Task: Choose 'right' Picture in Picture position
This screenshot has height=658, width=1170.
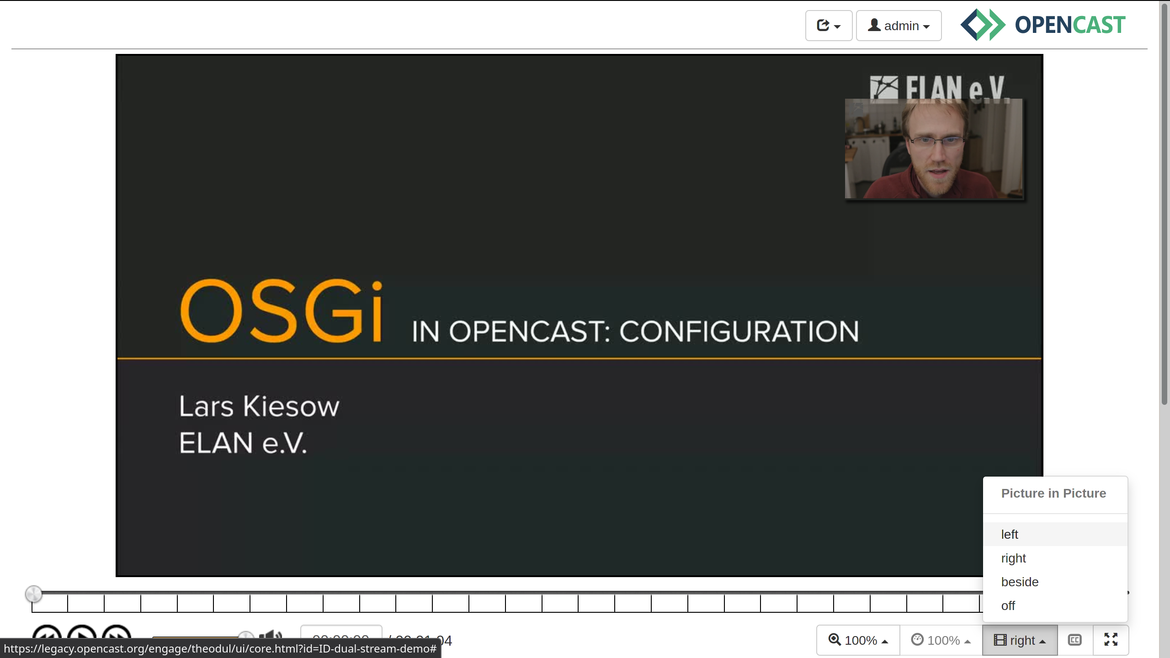Action: coord(1014,558)
